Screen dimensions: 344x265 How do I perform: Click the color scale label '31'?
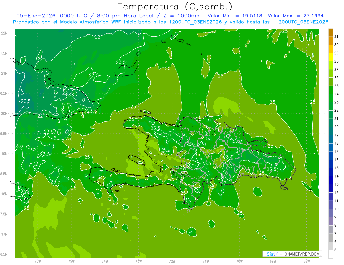(x=337, y=37)
